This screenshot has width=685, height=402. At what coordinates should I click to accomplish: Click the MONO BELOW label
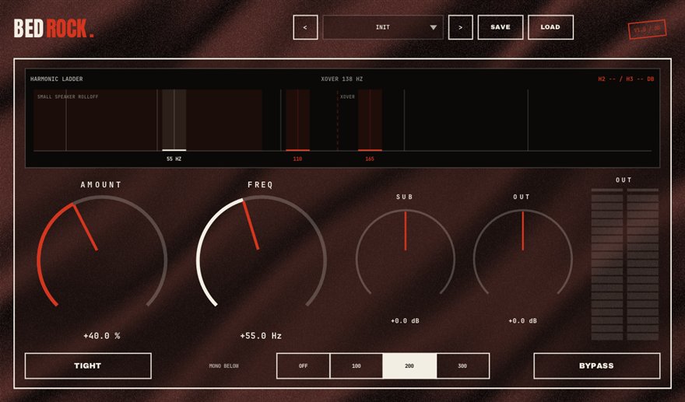coord(223,365)
